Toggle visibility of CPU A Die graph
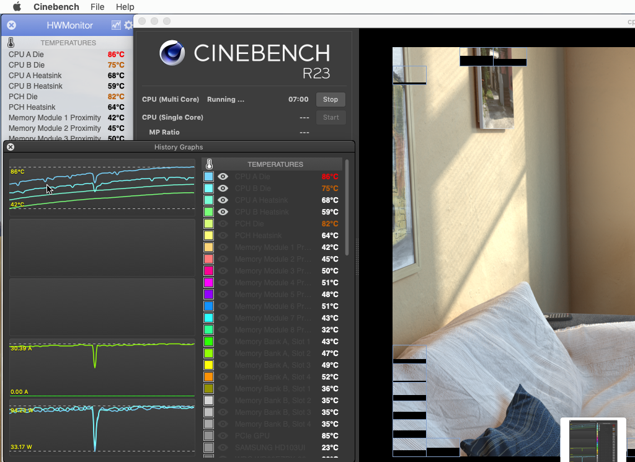The width and height of the screenshot is (635, 462). (223, 177)
